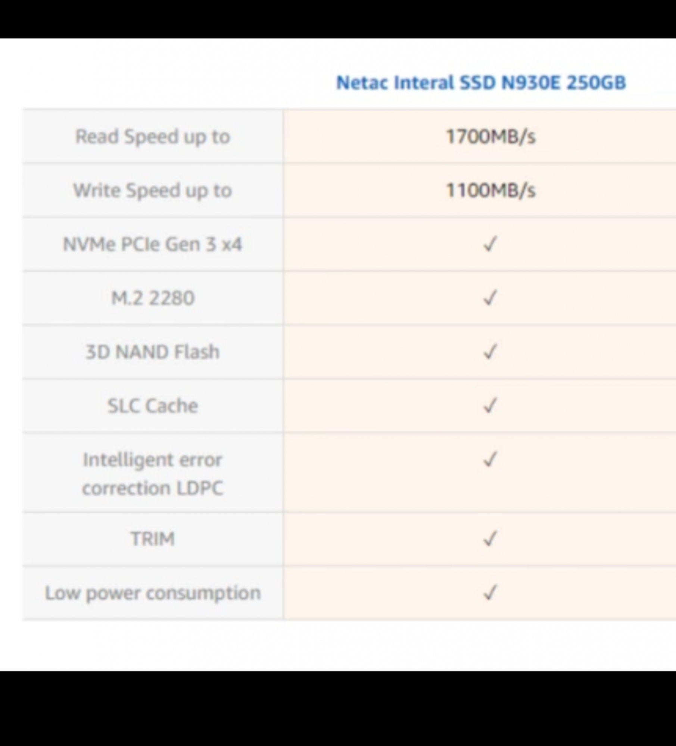Click the TRIM row checkmark
Screen dimensions: 676x746
pos(490,539)
